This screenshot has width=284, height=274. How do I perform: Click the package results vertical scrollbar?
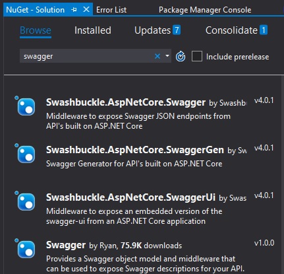pyautogui.click(x=283, y=175)
